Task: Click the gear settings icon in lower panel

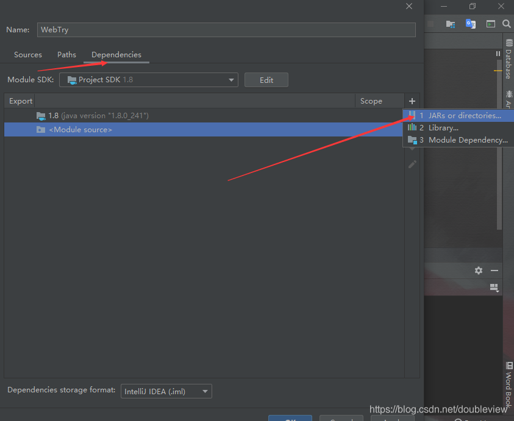Action: pyautogui.click(x=479, y=271)
